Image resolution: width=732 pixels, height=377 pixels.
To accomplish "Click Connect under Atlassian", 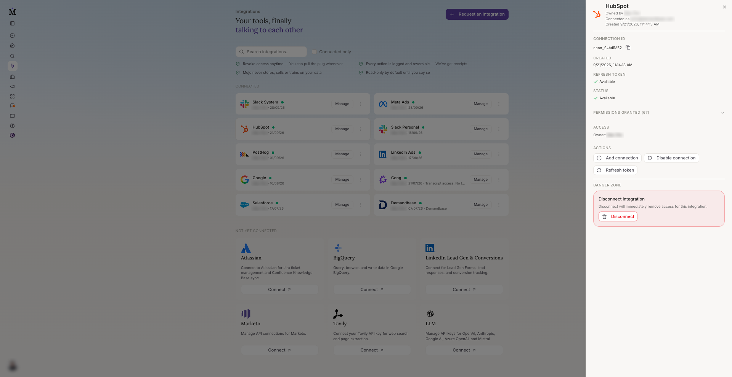I will click(x=279, y=290).
